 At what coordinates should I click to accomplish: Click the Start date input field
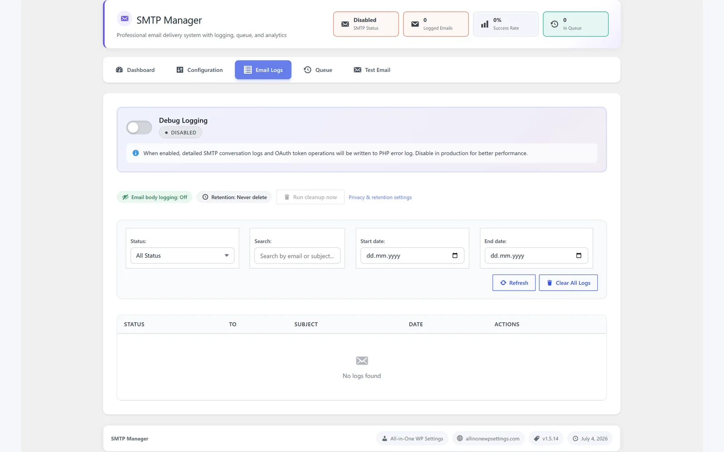(412, 255)
